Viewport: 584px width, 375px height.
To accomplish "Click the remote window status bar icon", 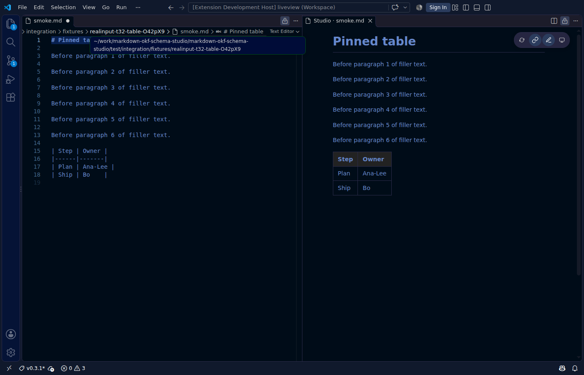I will pos(9,368).
